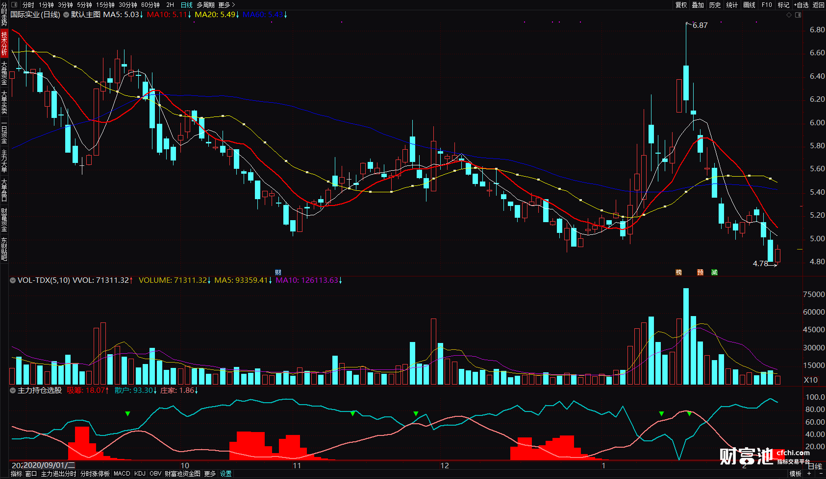Select 财富池资金图 indicator
Image resolution: width=826 pixels, height=479 pixels.
[x=182, y=474]
